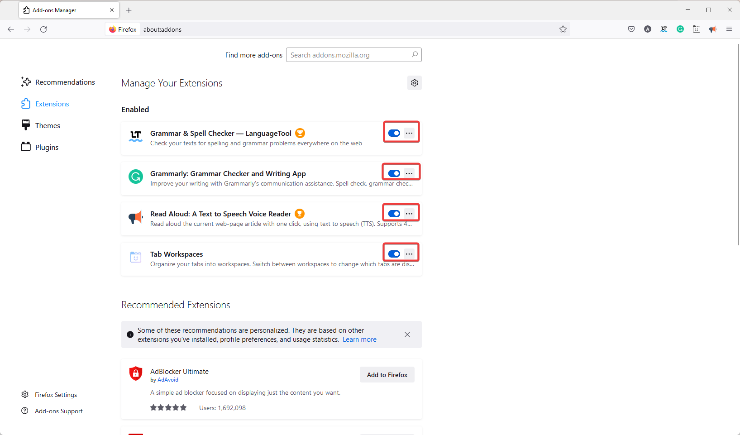
Task: Open Grammar & Spell Checker — LanguageTool details
Action: tap(221, 133)
